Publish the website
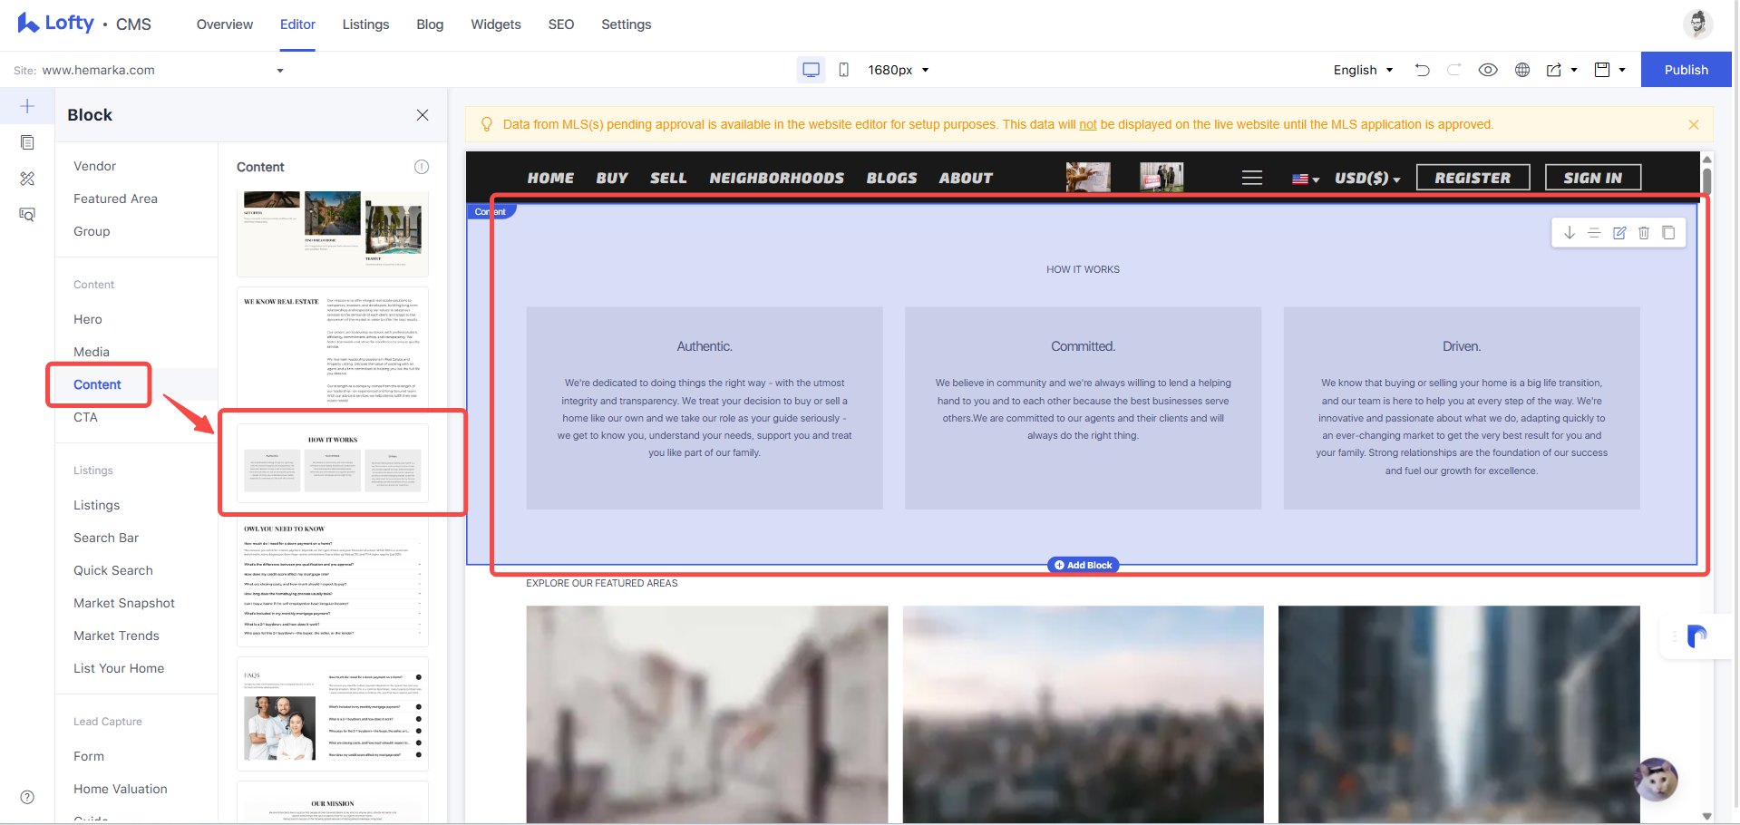1740x825 pixels. (1686, 70)
